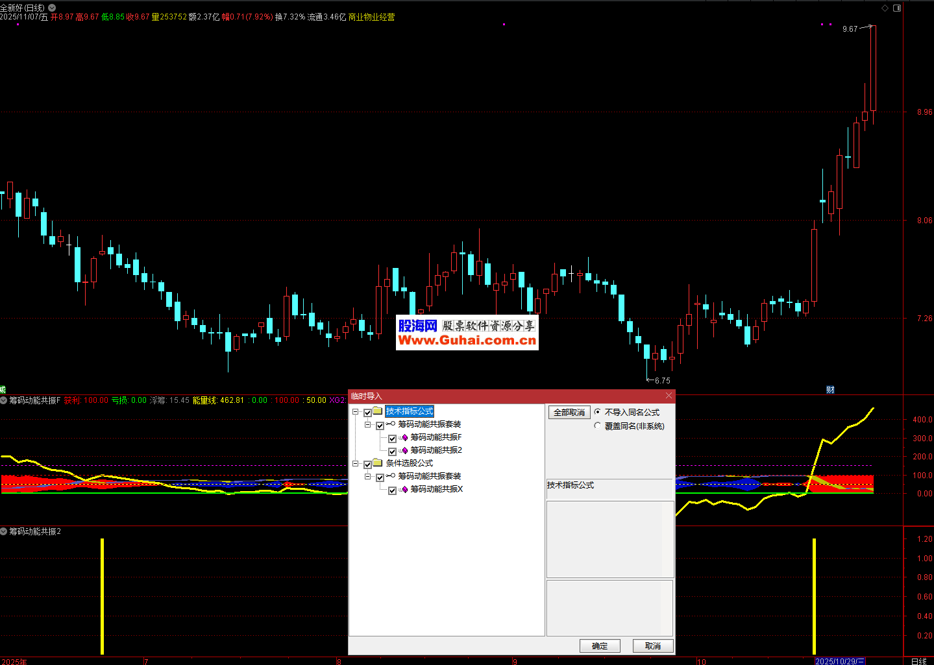The image size is (934, 665).
Task: Click the magenta formula icon beside 筹码动能共振X
Action: click(x=404, y=490)
